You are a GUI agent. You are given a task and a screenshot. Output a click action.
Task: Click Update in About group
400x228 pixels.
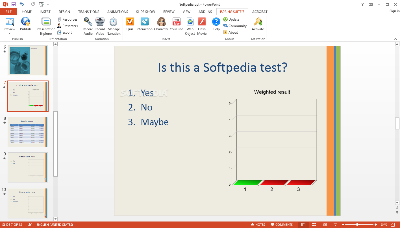coord(231,19)
